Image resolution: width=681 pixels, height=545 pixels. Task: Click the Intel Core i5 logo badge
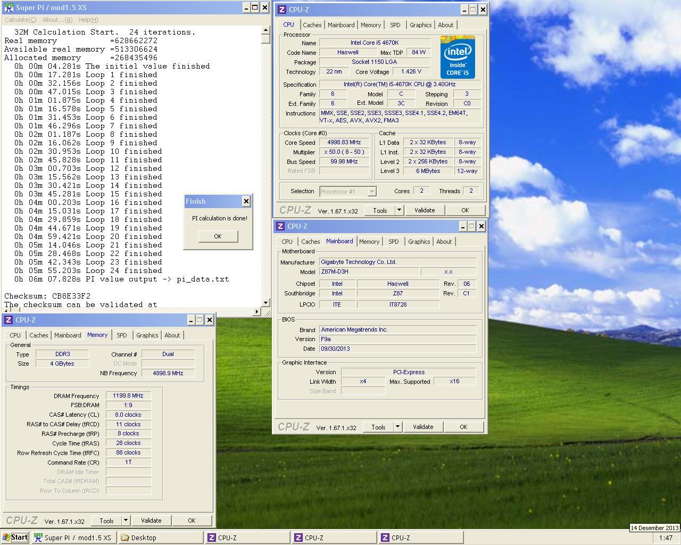pyautogui.click(x=458, y=57)
